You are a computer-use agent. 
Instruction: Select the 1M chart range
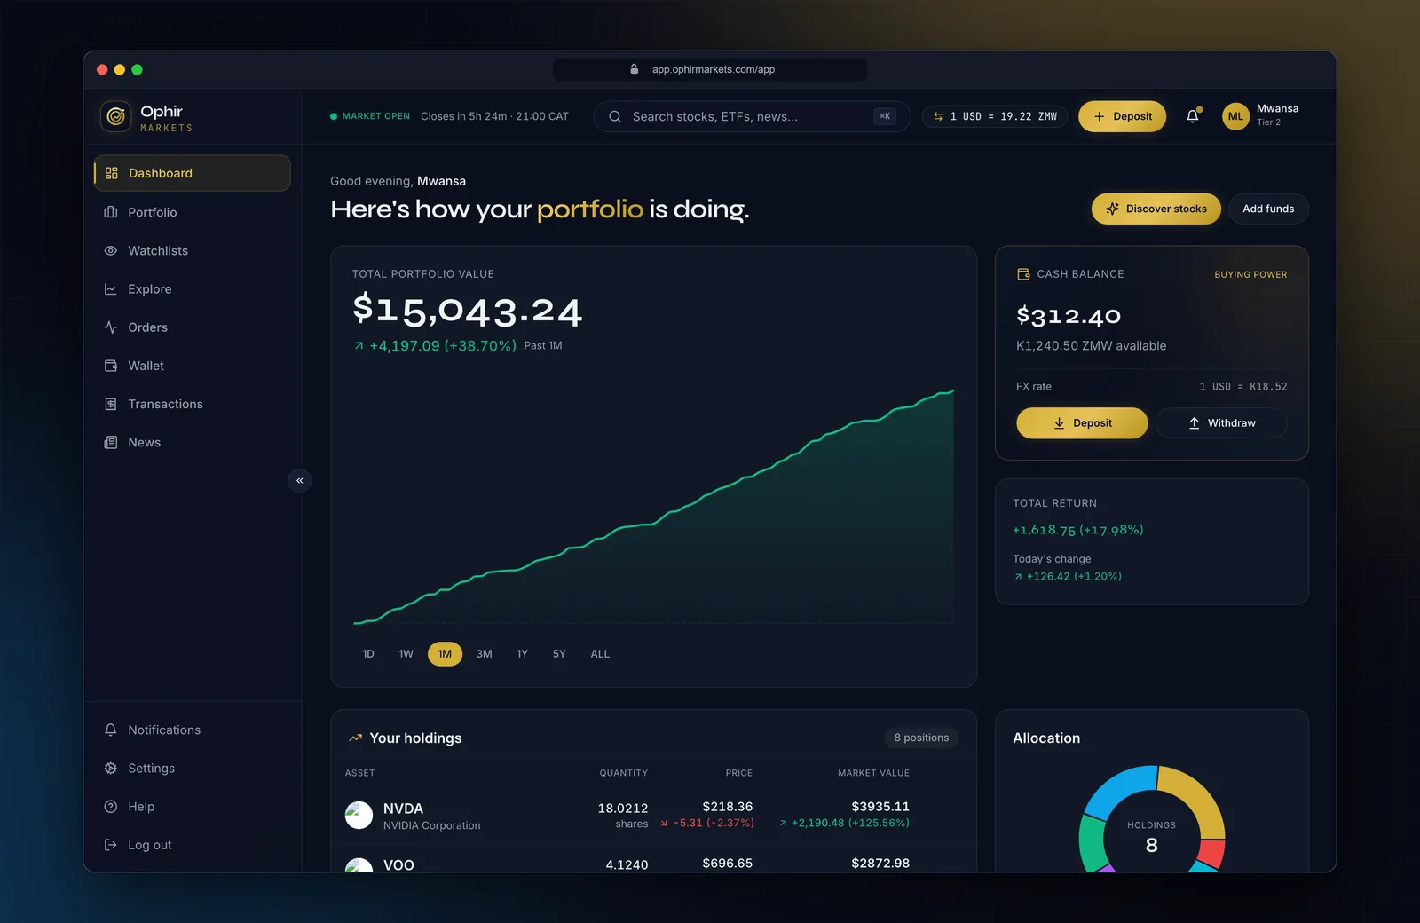tap(445, 654)
